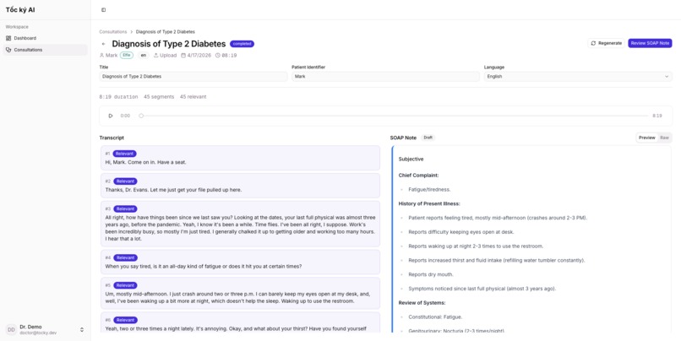Click the Consultations breadcrumb link

tap(113, 32)
